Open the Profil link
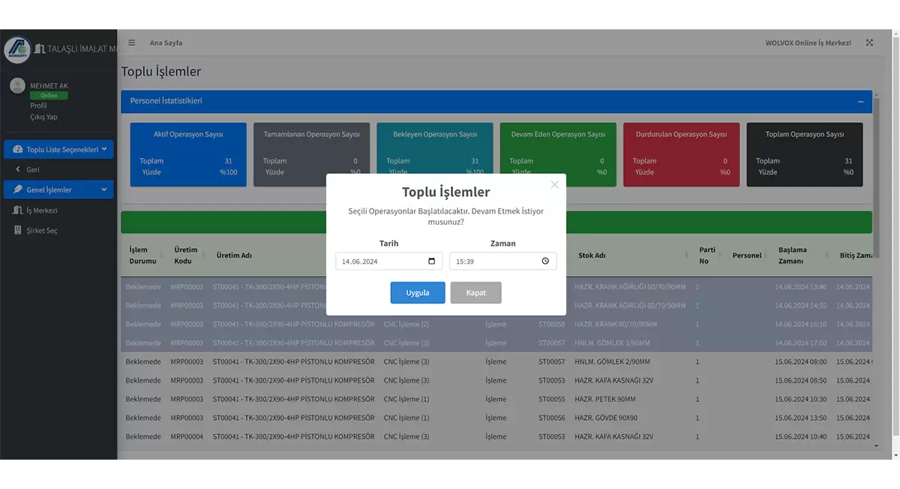Screen dimensions: 900x489 pyautogui.click(x=38, y=106)
